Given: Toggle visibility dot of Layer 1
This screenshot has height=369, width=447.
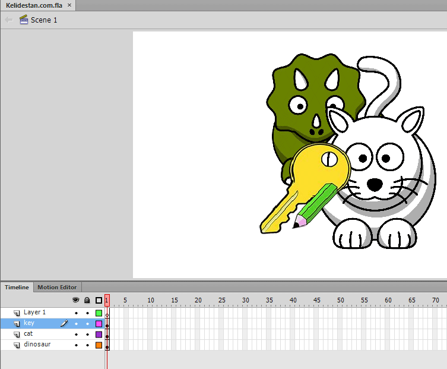Looking at the screenshot, I should pyautogui.click(x=76, y=313).
